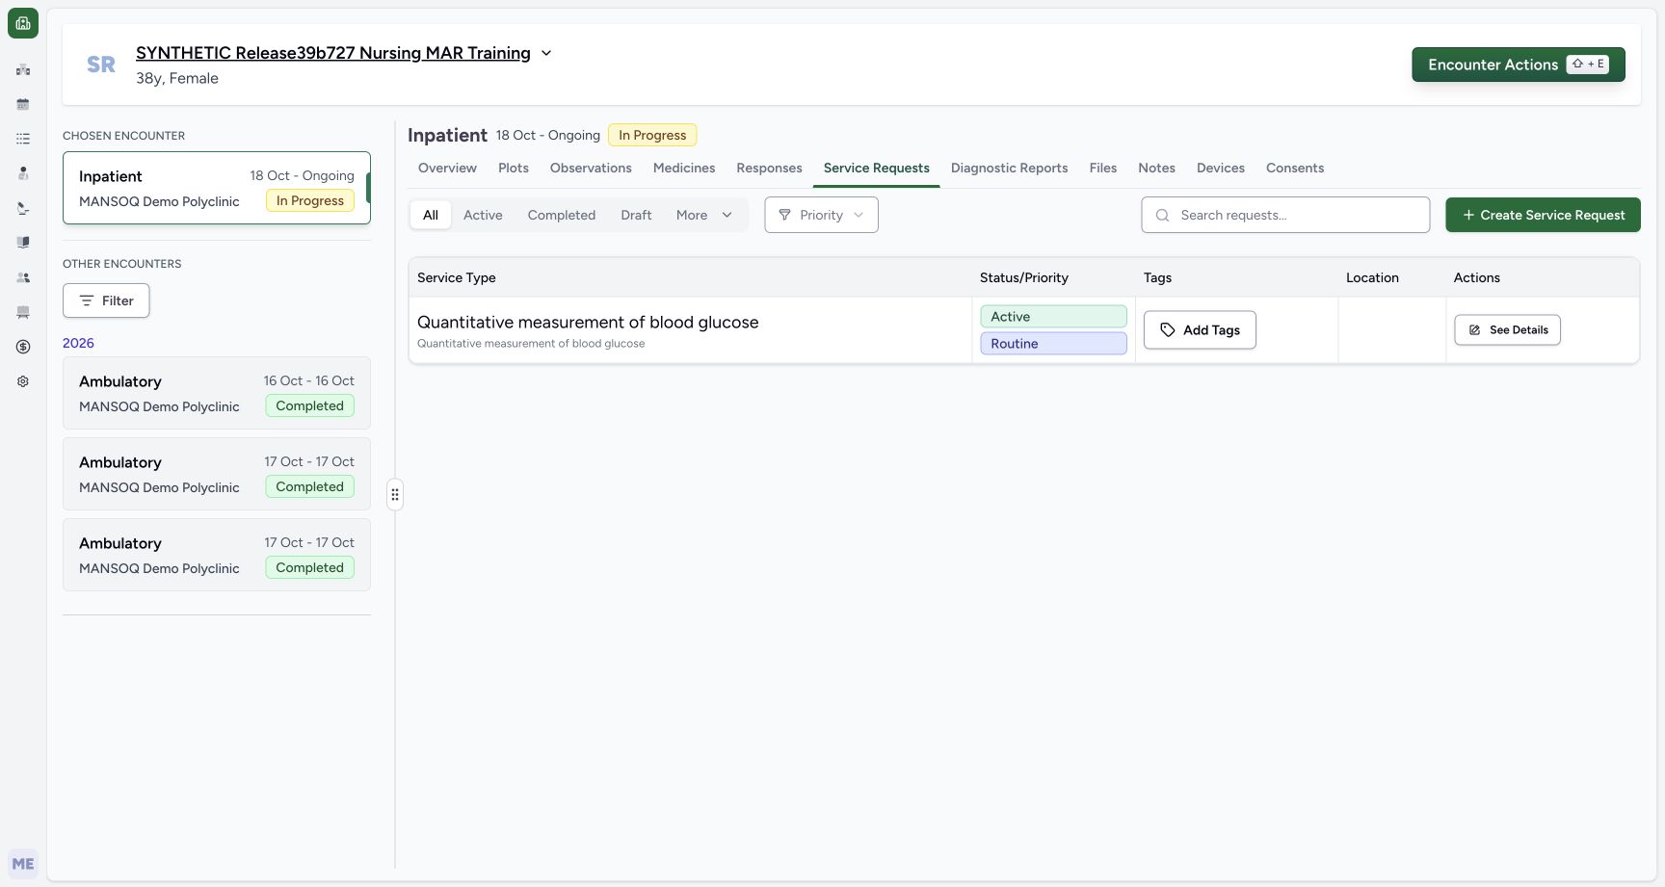
Task: Expand the More status filter dropdown
Action: [705, 215]
